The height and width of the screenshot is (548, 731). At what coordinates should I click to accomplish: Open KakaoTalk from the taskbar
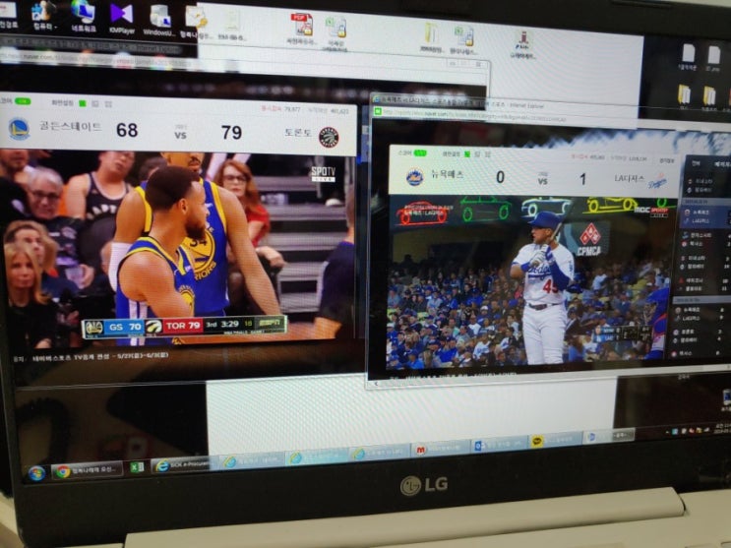pyautogui.click(x=555, y=440)
